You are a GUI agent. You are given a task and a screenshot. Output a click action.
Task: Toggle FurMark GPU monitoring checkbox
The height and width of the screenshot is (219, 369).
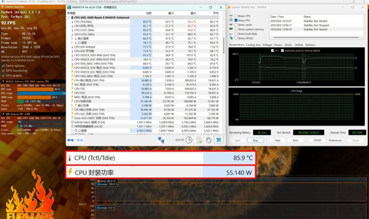pos(3,70)
